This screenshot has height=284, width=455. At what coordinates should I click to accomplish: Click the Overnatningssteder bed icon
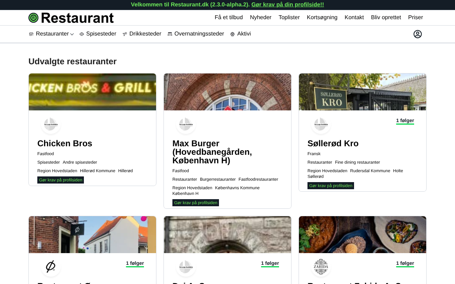(170, 34)
